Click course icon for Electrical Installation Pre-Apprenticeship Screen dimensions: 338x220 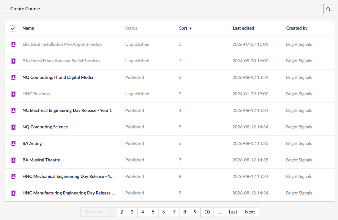click(x=13, y=45)
